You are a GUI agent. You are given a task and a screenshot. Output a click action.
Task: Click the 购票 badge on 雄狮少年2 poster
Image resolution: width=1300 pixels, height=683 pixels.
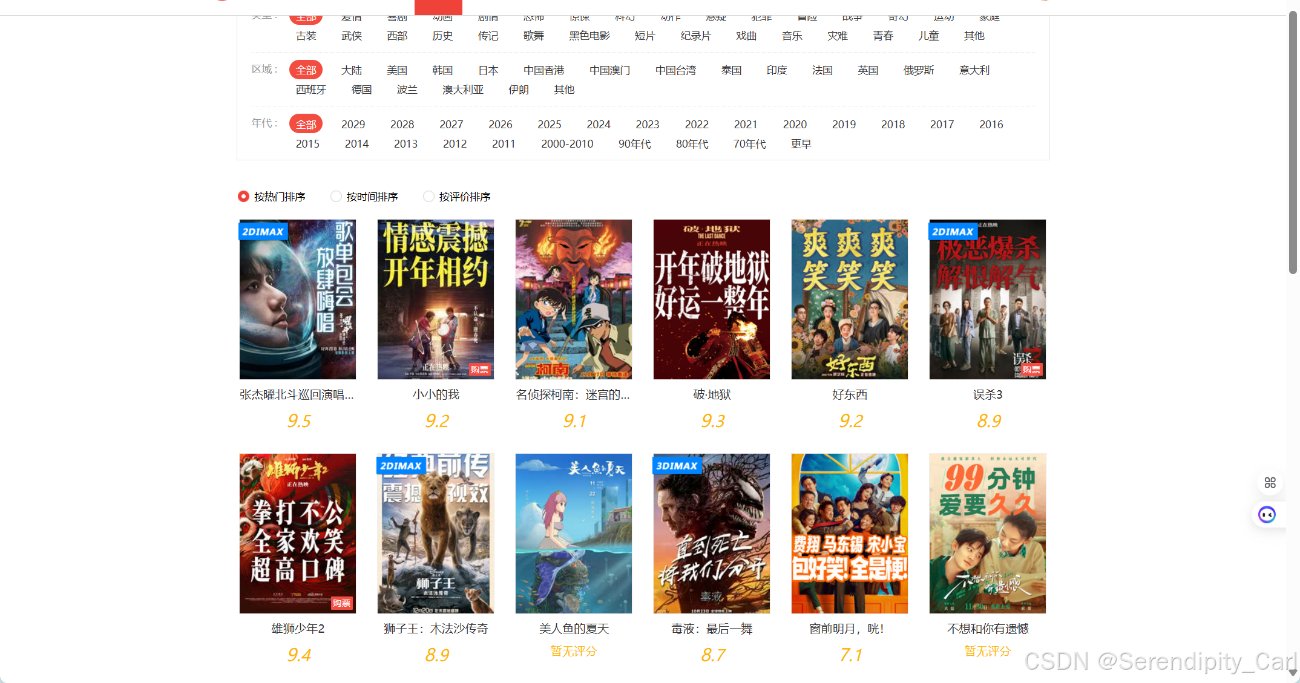(x=341, y=604)
